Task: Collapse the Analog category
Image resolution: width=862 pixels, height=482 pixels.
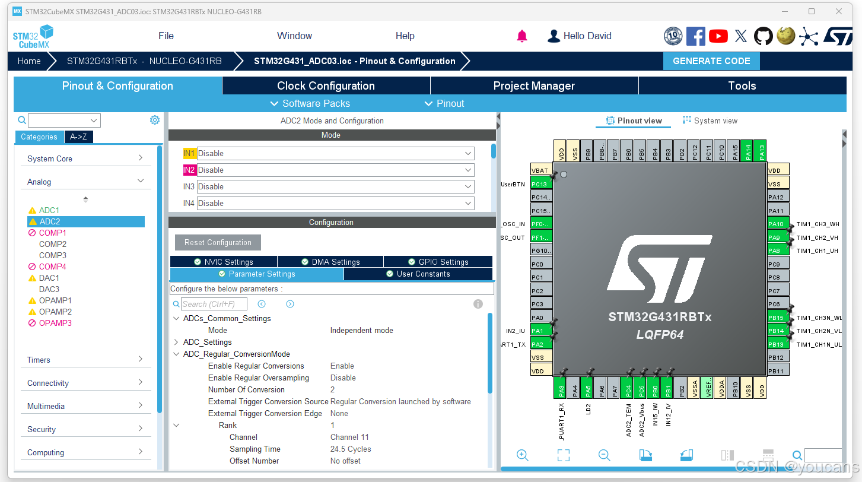Action: pyautogui.click(x=85, y=182)
